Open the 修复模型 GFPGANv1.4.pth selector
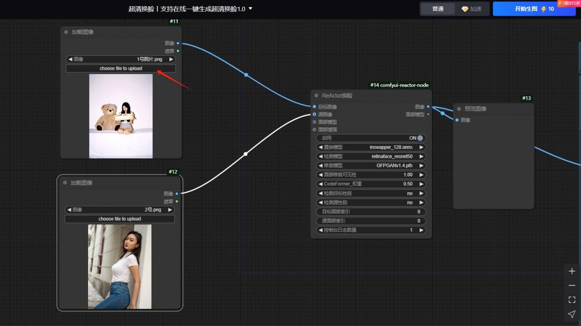581x326 pixels. (x=371, y=165)
